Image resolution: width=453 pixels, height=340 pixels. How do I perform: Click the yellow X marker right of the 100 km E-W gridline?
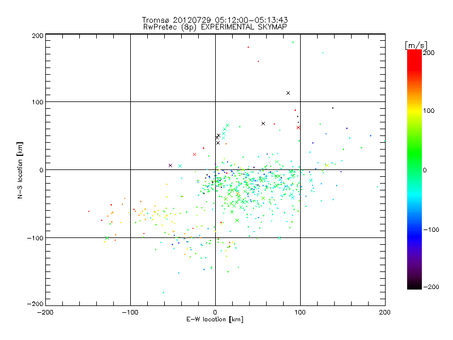[x=327, y=165]
